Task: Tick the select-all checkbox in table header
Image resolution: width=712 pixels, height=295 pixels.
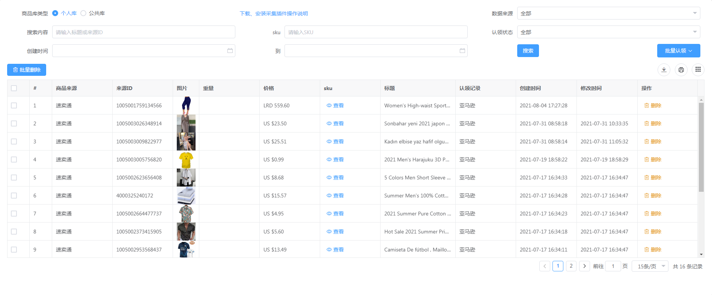Action: [14, 88]
